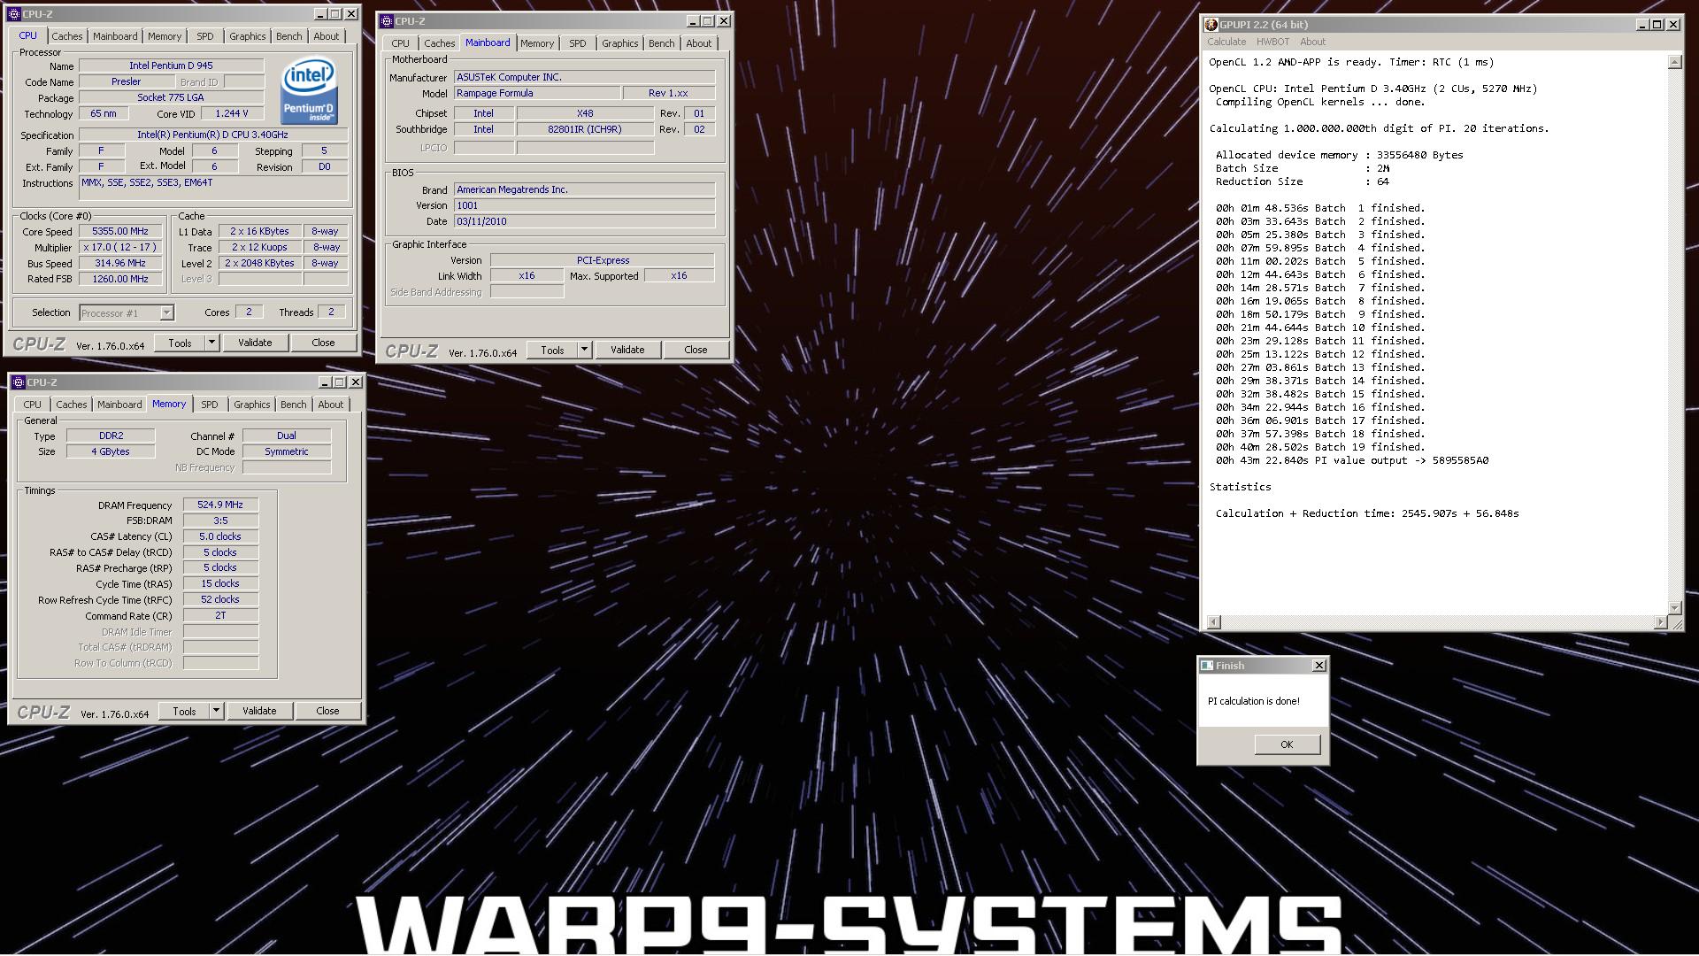The image size is (1699, 956).
Task: Open Memory tab in the CPU window
Action: click(x=165, y=36)
